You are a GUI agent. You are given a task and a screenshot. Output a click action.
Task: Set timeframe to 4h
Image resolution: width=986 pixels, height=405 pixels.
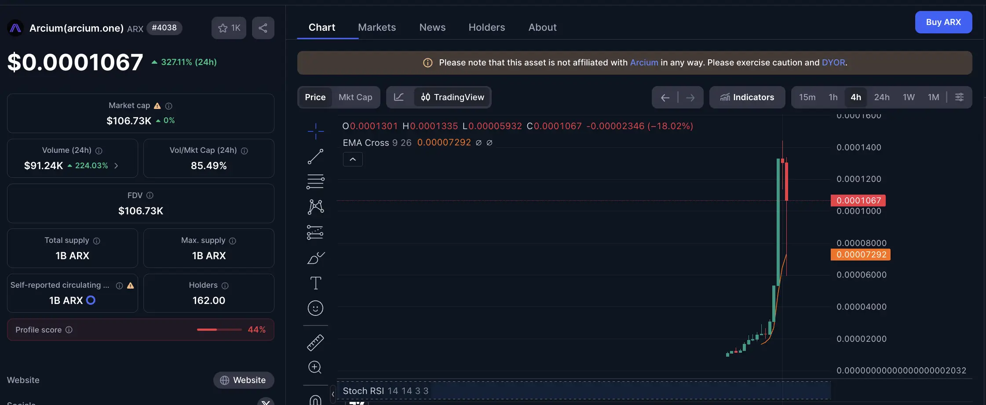(x=856, y=97)
